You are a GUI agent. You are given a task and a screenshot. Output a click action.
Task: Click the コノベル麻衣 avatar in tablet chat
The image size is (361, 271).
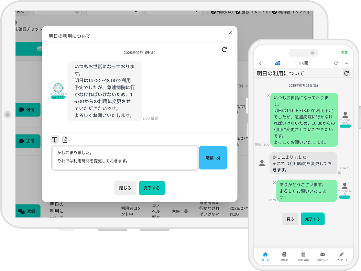point(58,87)
